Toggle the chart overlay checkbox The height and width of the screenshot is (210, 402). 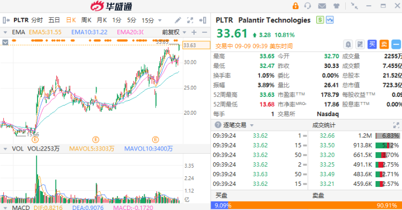(5, 42)
